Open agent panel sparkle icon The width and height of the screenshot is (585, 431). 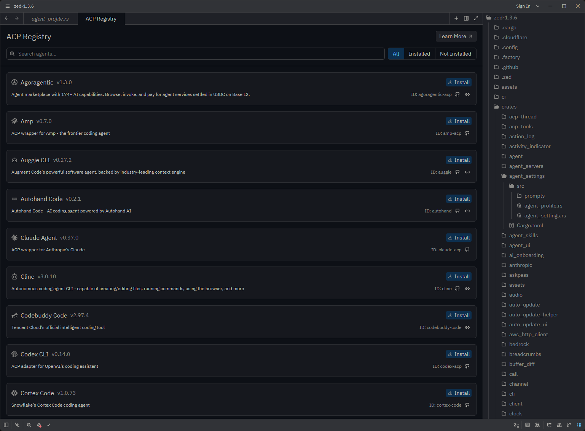click(17, 425)
